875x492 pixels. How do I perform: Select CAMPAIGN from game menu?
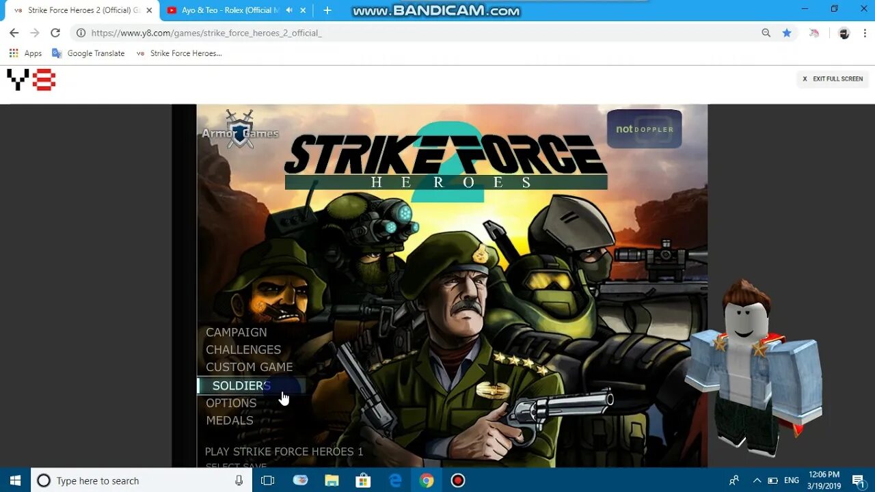237,332
